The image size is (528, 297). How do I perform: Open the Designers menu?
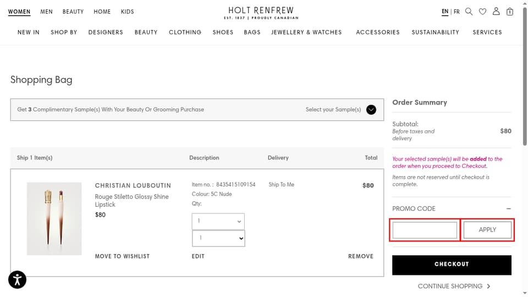pos(106,32)
